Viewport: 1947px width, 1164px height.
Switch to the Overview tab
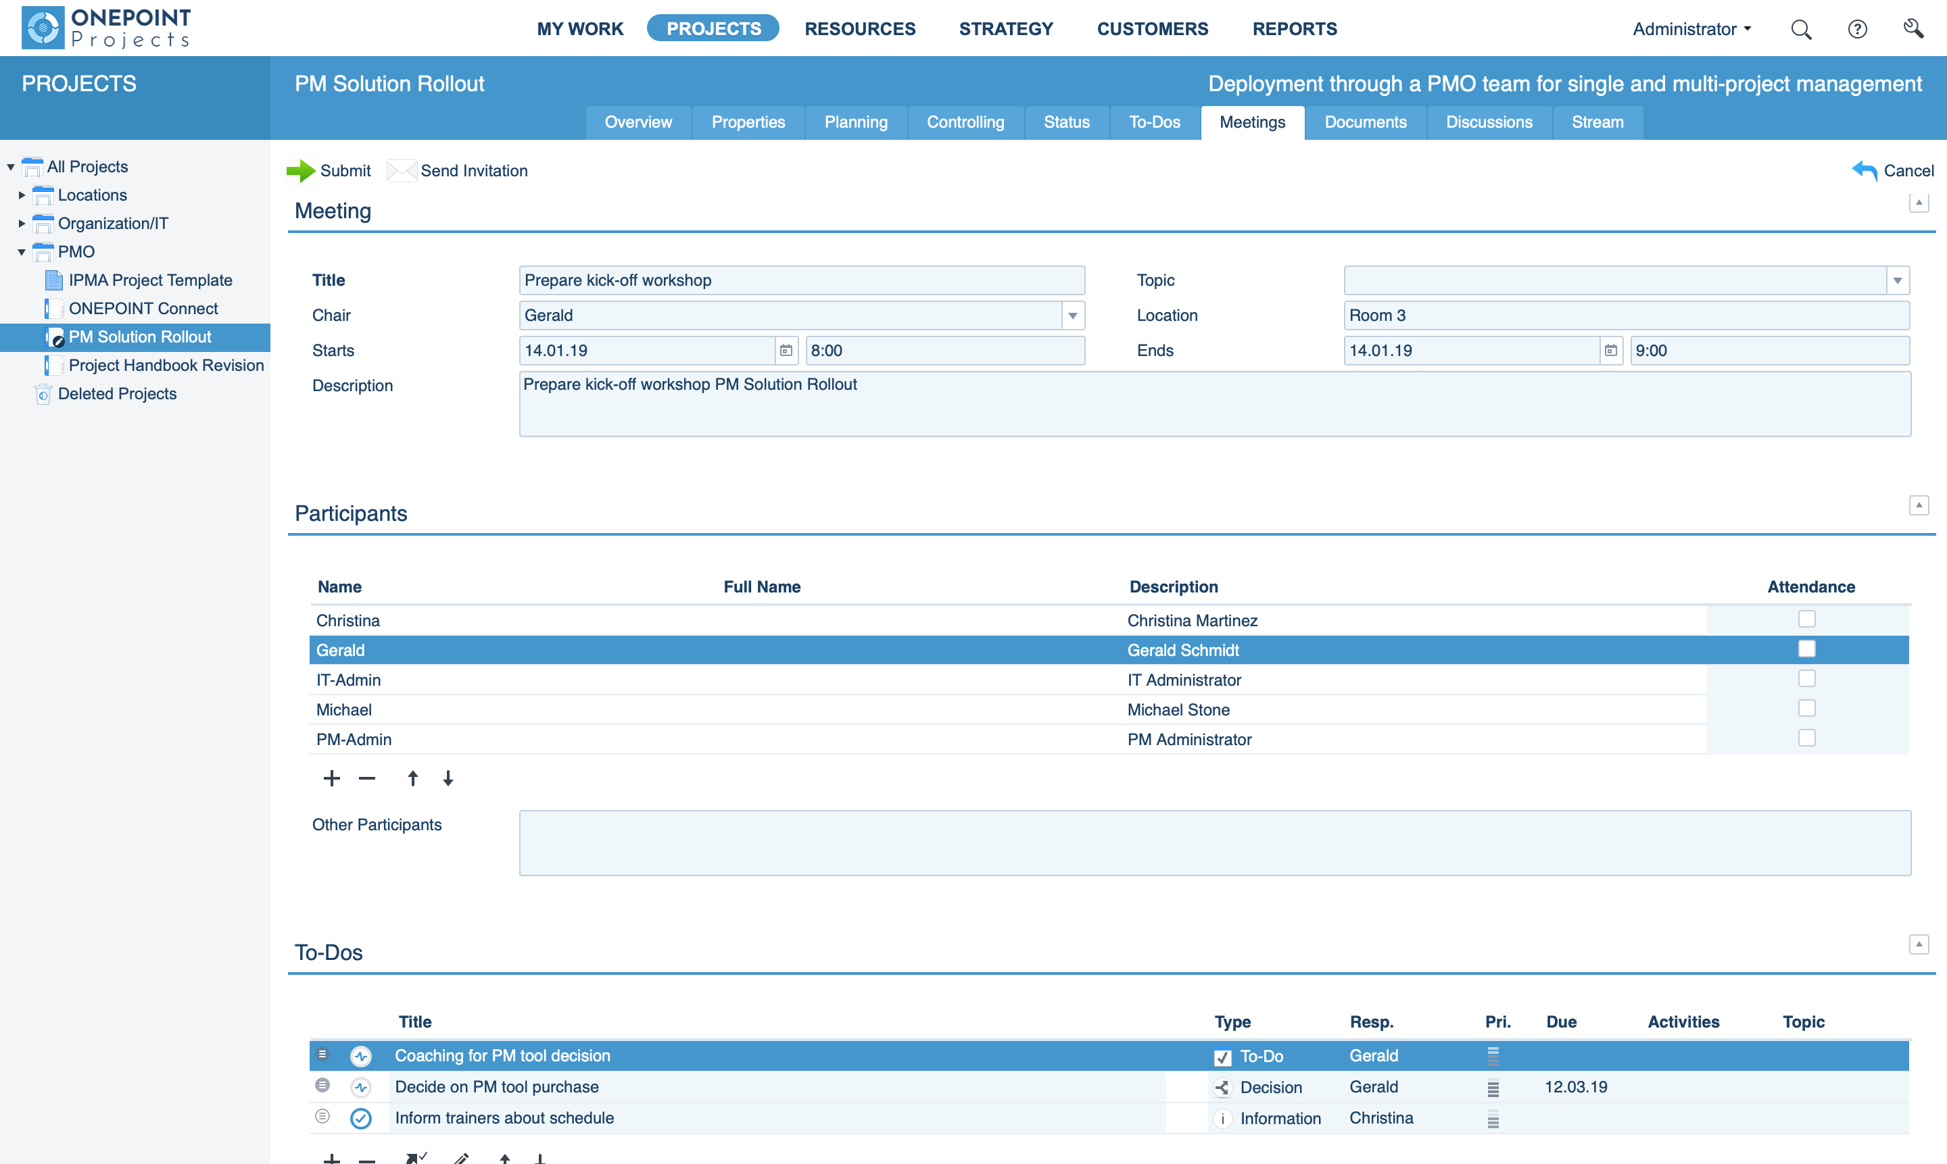tap(638, 122)
